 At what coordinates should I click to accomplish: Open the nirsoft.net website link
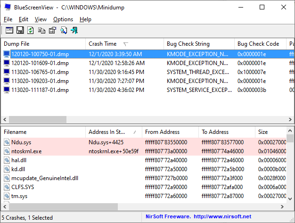click(x=222, y=216)
